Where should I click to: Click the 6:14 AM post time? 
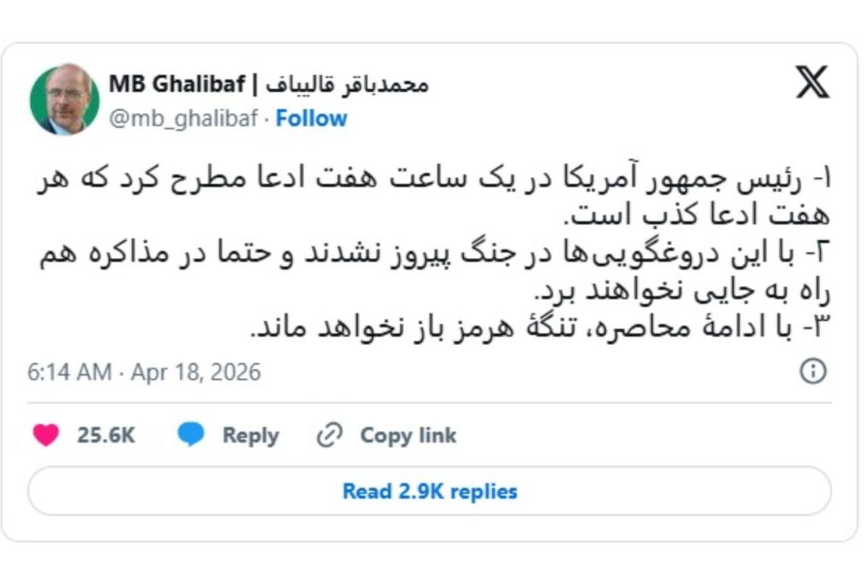coord(69,372)
